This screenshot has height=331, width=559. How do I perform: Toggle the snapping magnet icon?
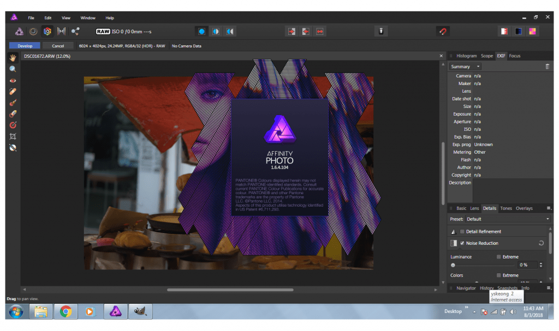click(x=443, y=32)
